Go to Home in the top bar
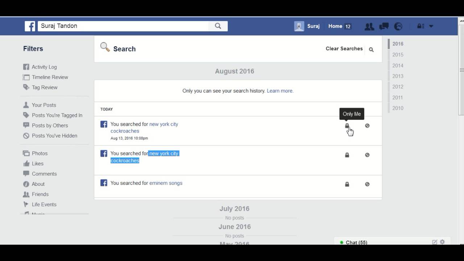464x261 pixels. (335, 26)
